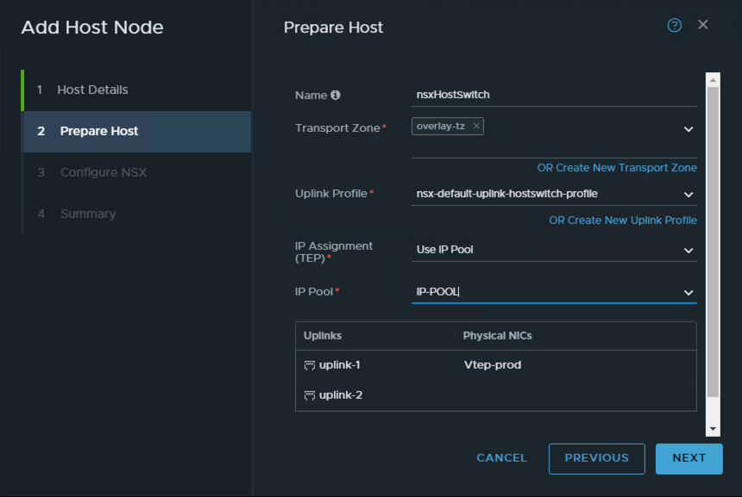
Task: Expand the Transport Zone dropdown
Action: point(689,129)
